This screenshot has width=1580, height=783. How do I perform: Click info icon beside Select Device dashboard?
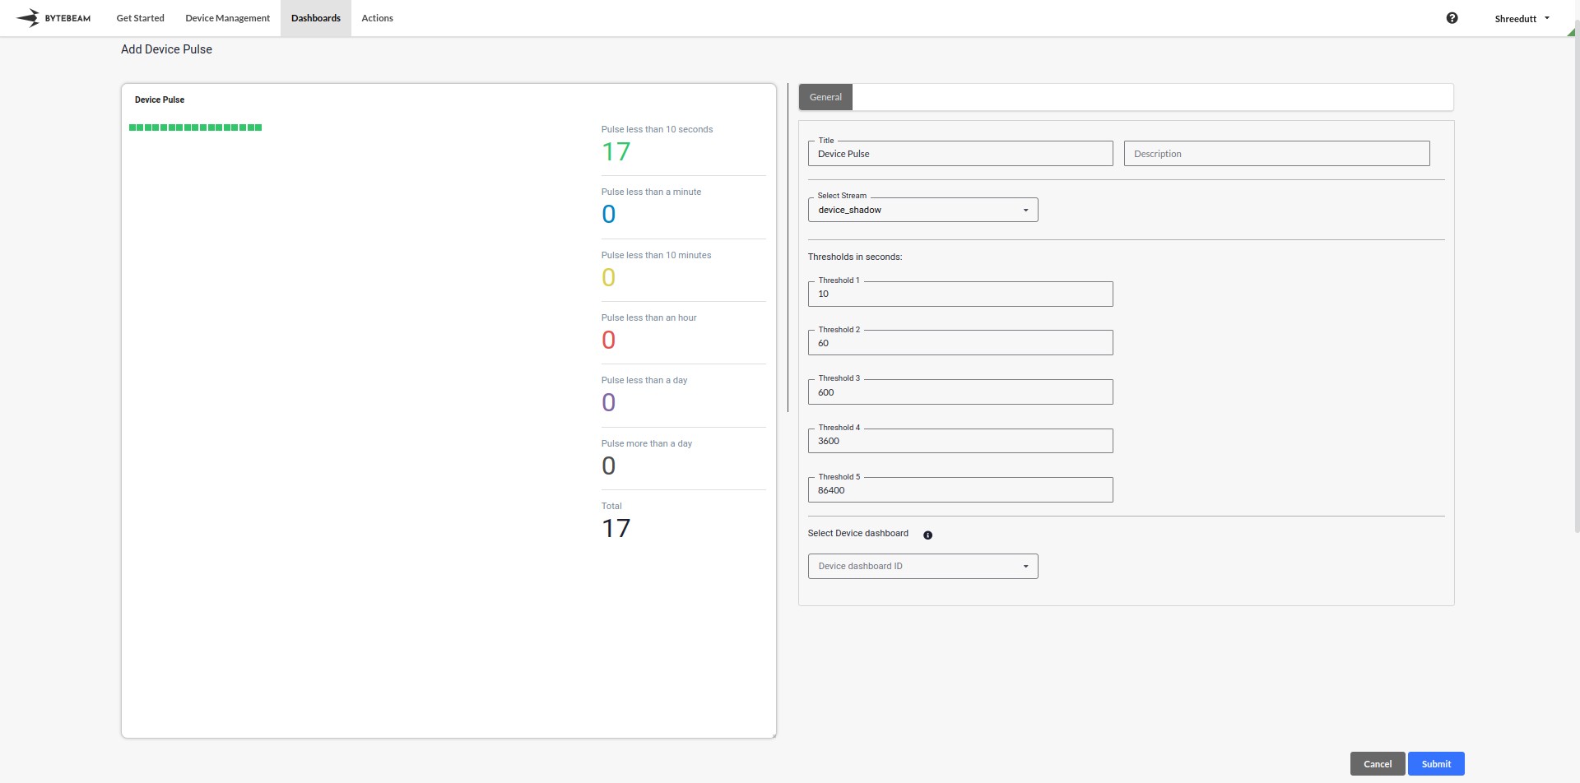point(927,535)
